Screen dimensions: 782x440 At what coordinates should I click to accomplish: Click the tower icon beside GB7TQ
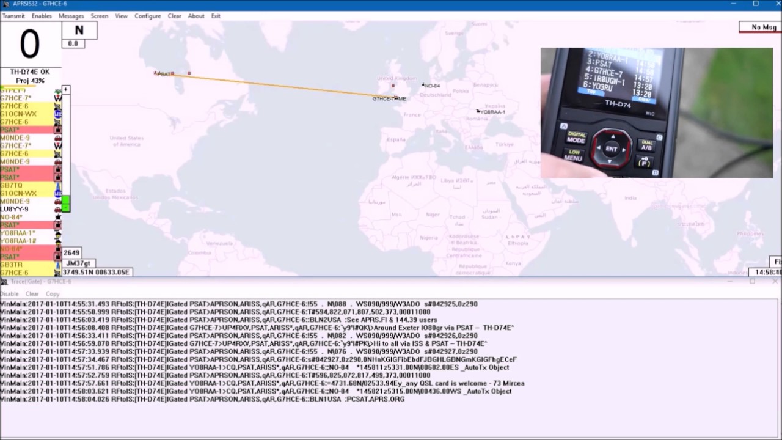tap(58, 185)
